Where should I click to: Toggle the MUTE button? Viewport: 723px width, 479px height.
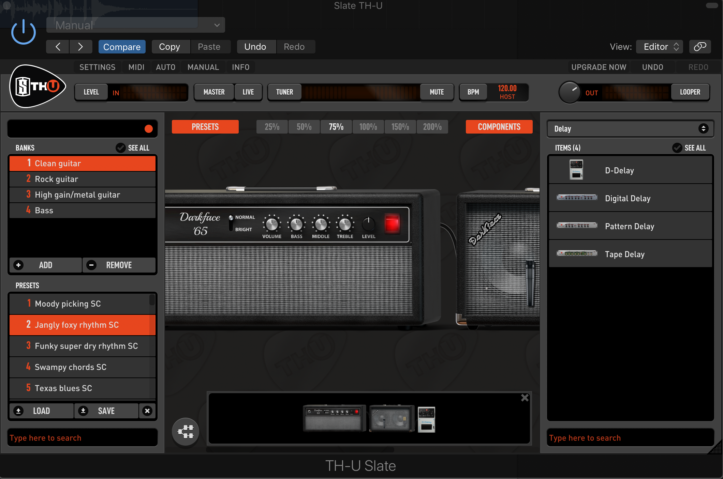[437, 92]
